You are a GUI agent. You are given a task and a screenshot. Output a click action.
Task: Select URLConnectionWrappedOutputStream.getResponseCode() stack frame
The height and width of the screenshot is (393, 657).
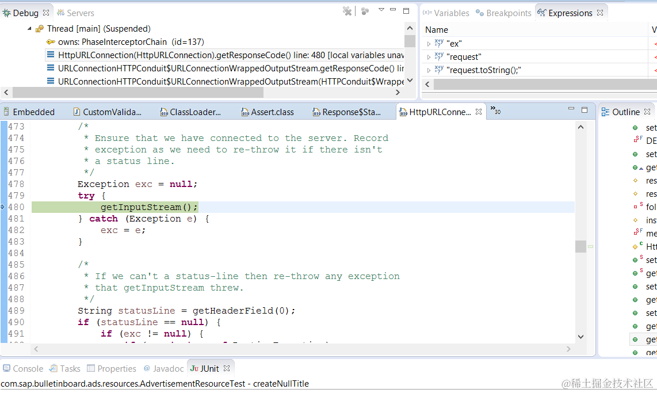[231, 68]
